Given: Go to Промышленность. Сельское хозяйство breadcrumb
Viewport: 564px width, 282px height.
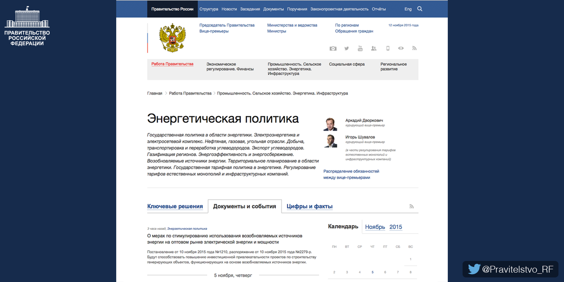Looking at the screenshot, I should (x=282, y=94).
